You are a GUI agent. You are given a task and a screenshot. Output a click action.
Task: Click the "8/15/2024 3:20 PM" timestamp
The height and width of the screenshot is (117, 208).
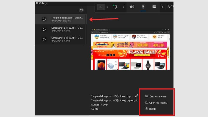click(x=61, y=21)
